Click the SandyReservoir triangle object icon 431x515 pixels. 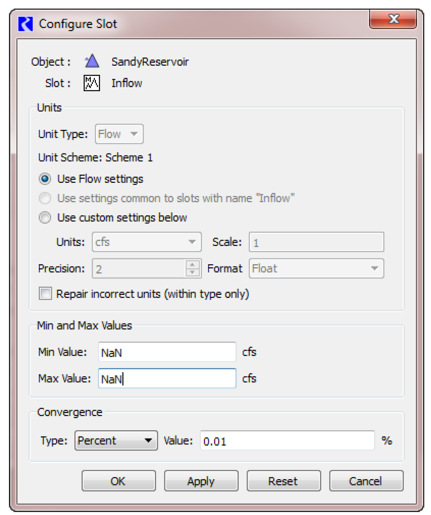click(x=92, y=61)
